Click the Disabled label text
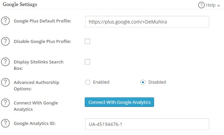This screenshot has width=224, height=135. 157,82
